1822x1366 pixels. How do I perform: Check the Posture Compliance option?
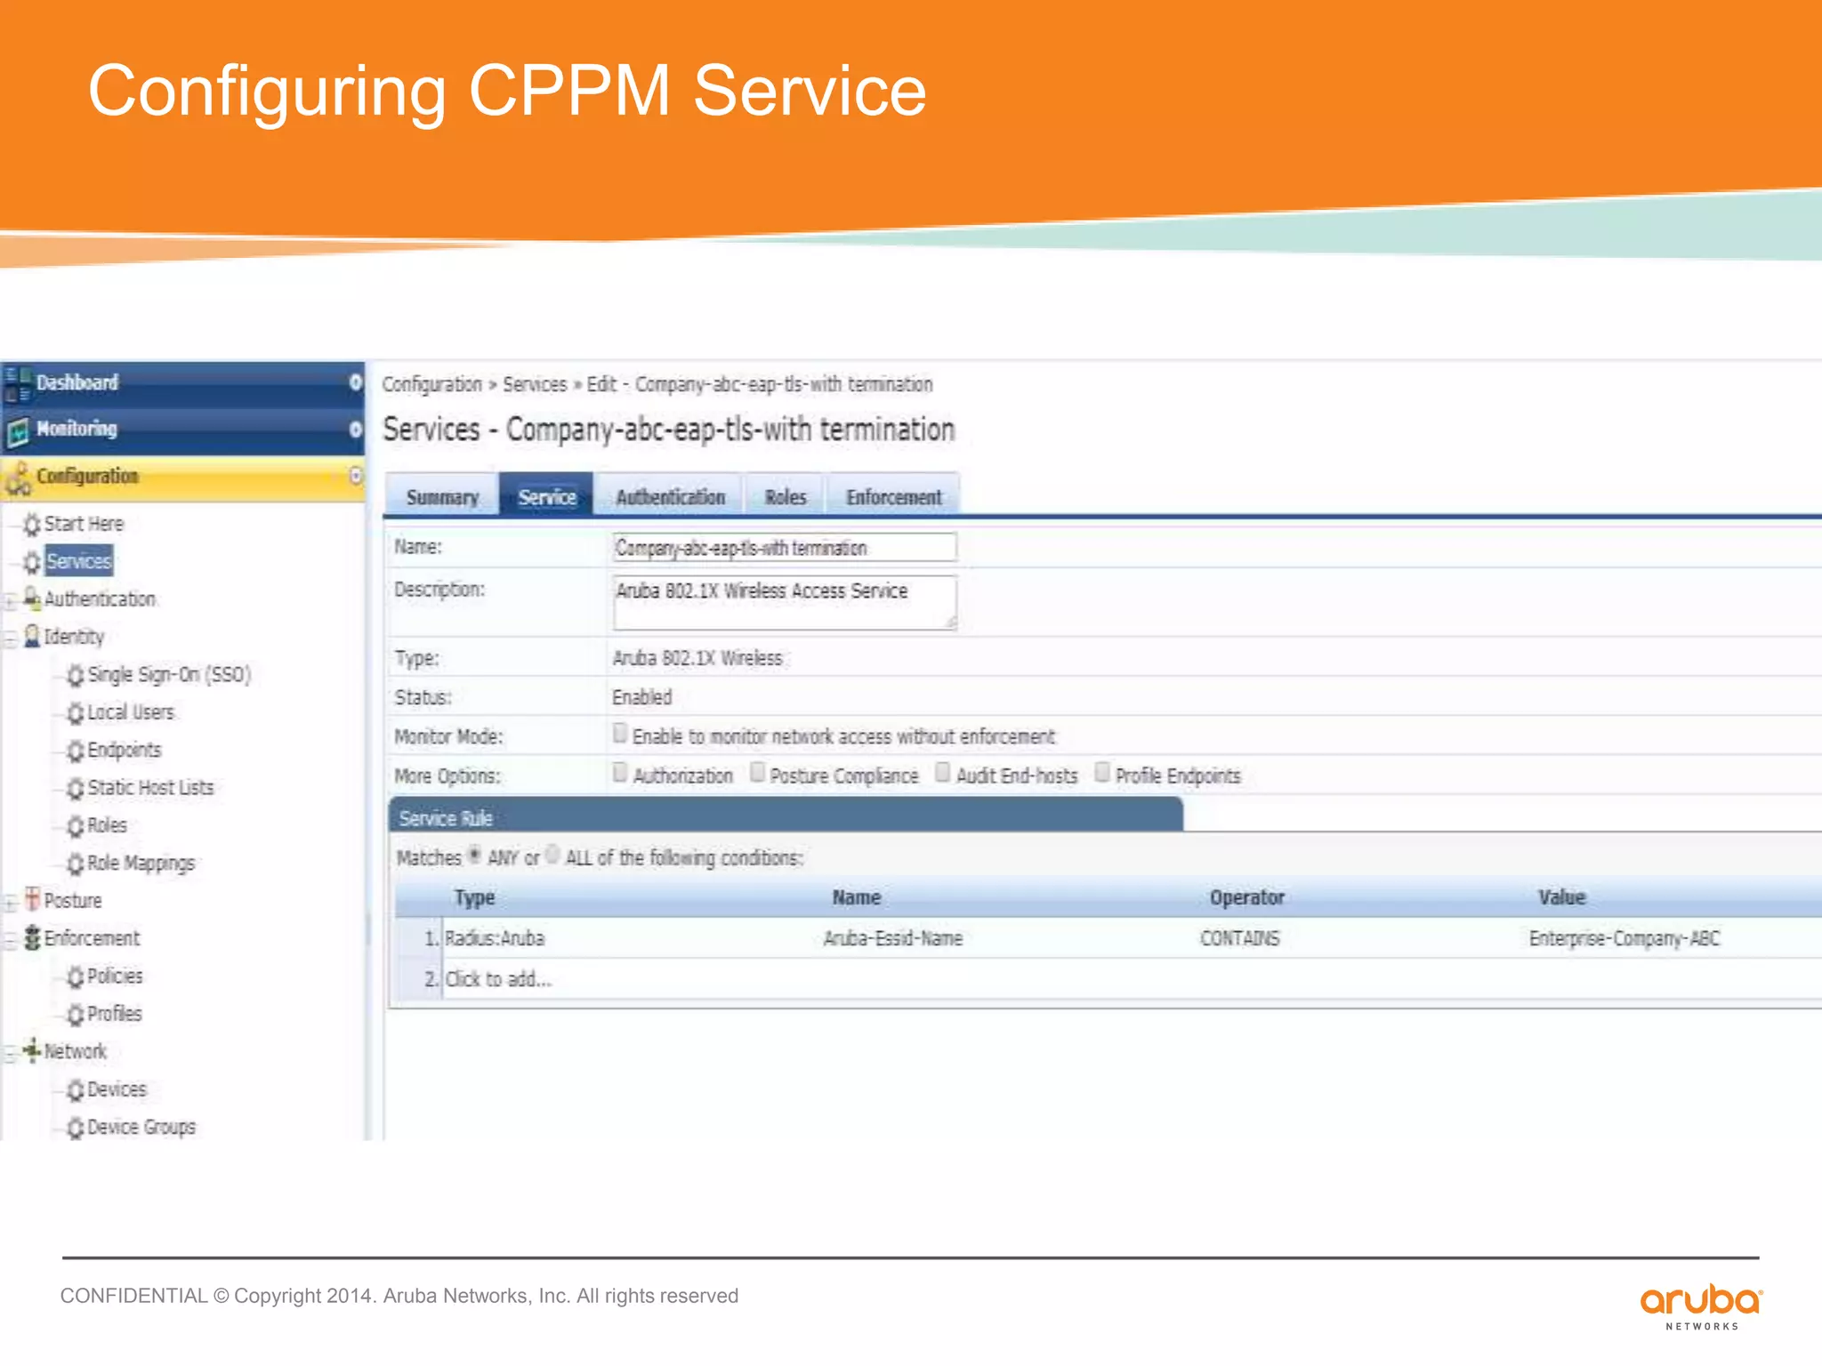pos(757,773)
